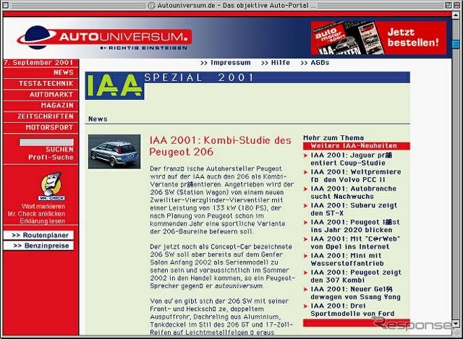463x339 pixels.
Task: Open Subaru zeigt den ST-X link
Action: pos(354,209)
